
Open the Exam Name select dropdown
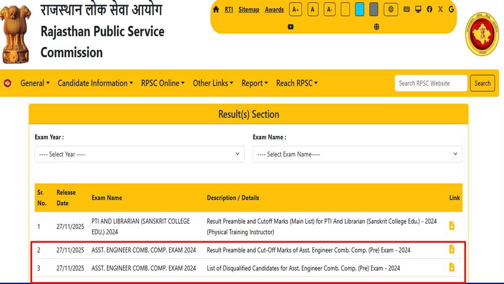[357, 154]
